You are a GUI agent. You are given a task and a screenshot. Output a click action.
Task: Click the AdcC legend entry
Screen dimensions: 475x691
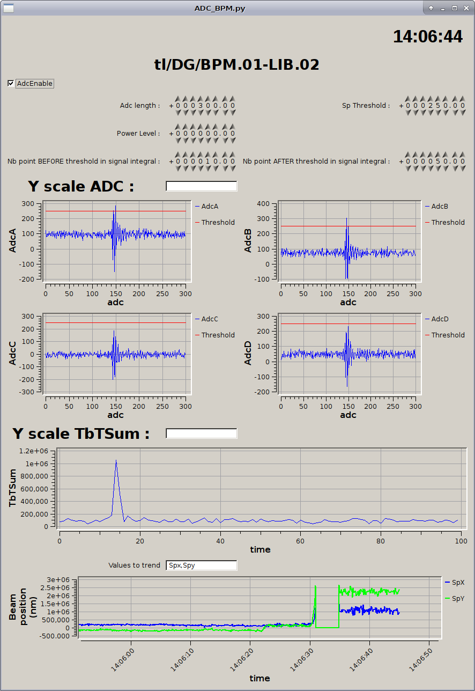pyautogui.click(x=210, y=319)
